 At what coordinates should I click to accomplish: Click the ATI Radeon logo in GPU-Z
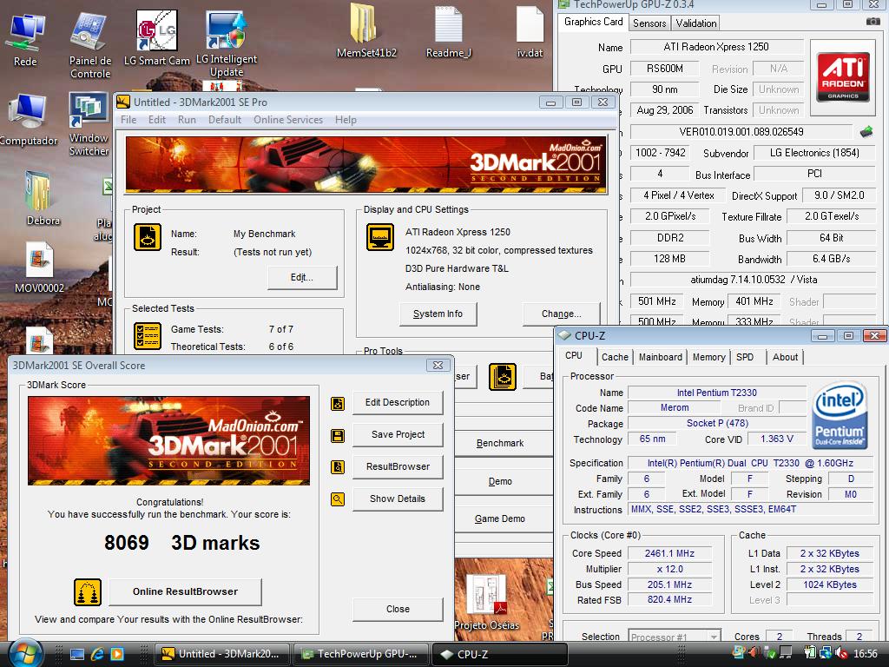point(843,76)
